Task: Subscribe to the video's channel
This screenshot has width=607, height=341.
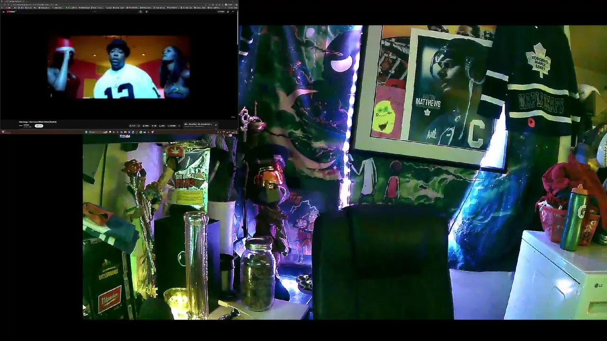Action: click(x=39, y=126)
